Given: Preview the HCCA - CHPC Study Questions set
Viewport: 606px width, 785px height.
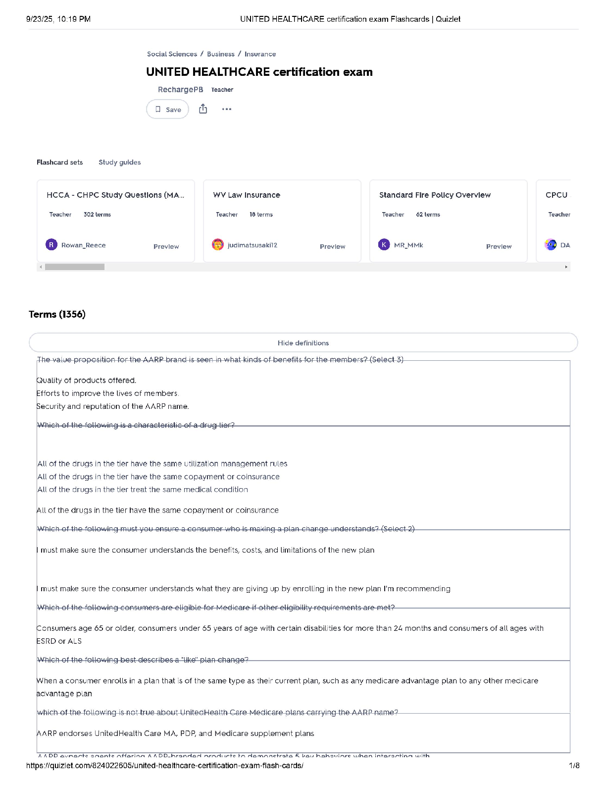Looking at the screenshot, I should [166, 246].
